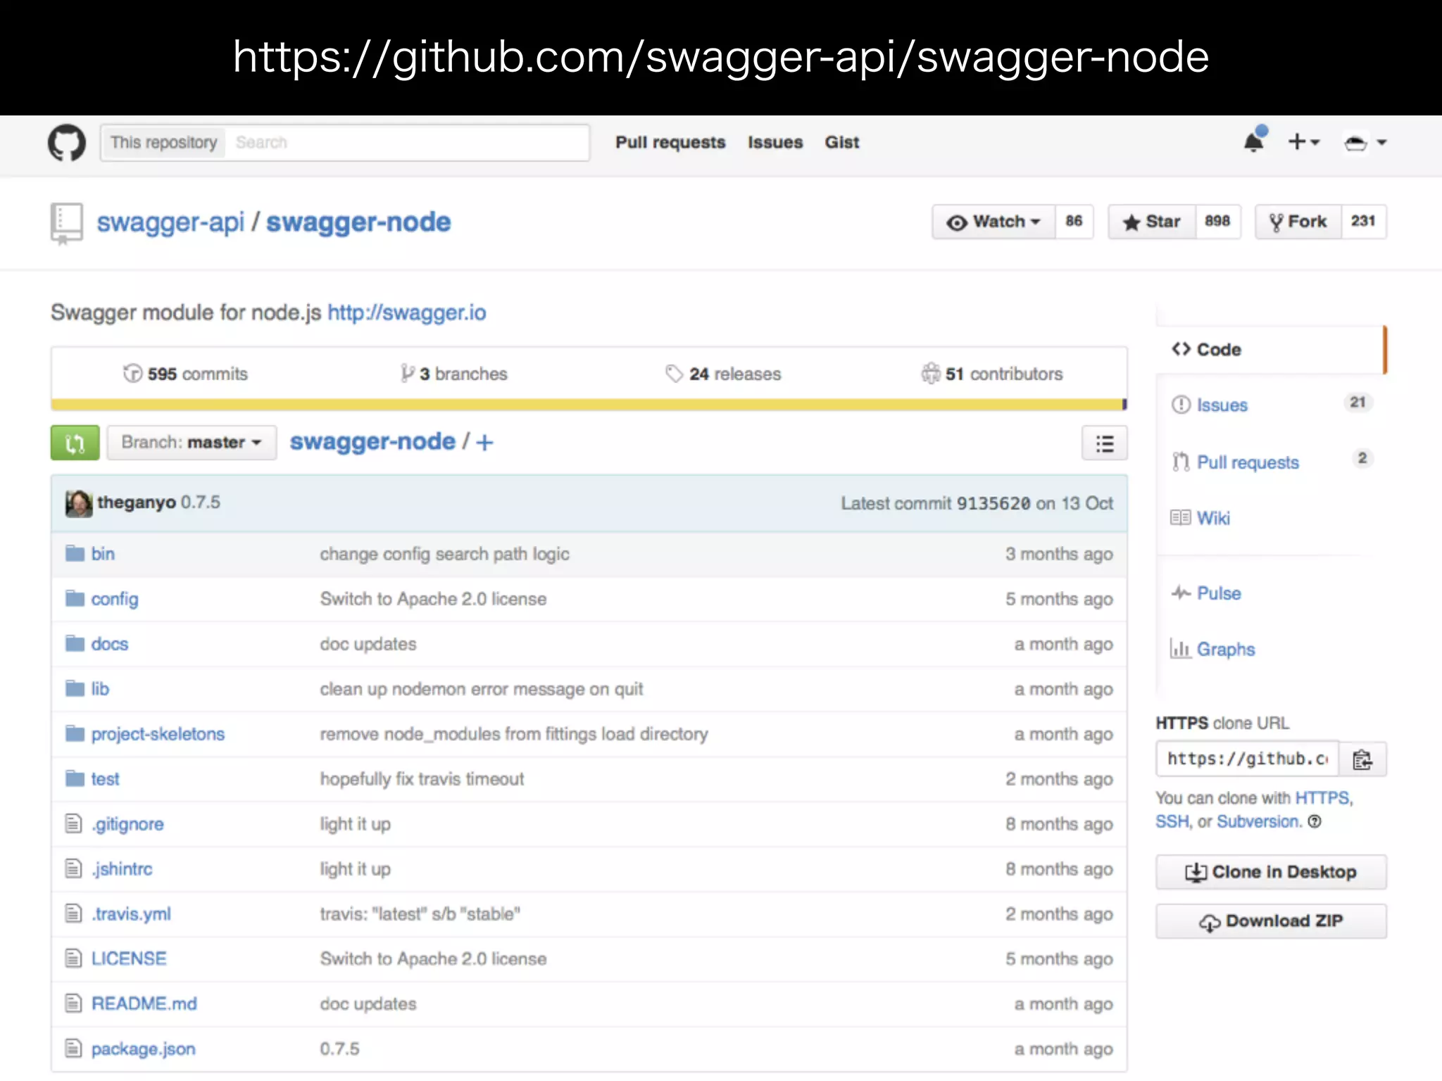Screen dimensions: 1442x1081
Task: View the 24 releases
Action: [x=723, y=374]
